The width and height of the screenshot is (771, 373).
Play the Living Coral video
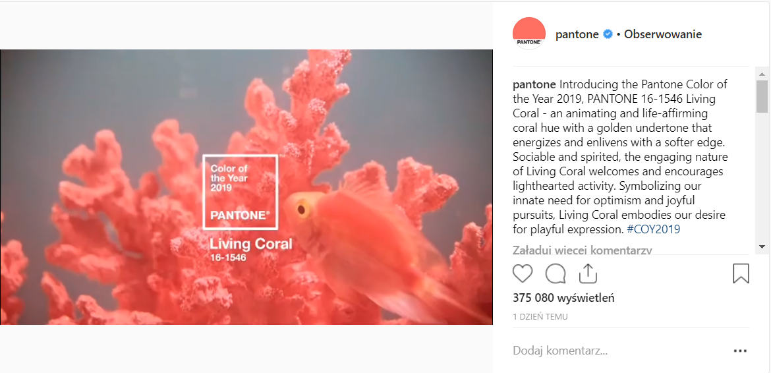point(246,186)
